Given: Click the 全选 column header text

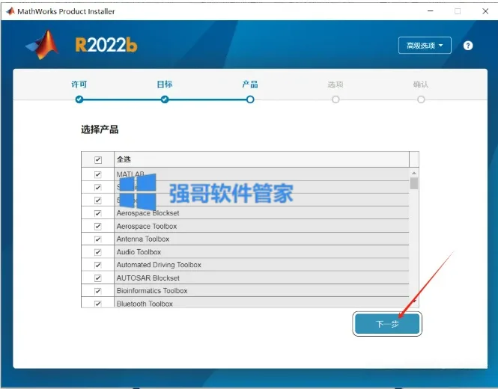Looking at the screenshot, I should 124,159.
